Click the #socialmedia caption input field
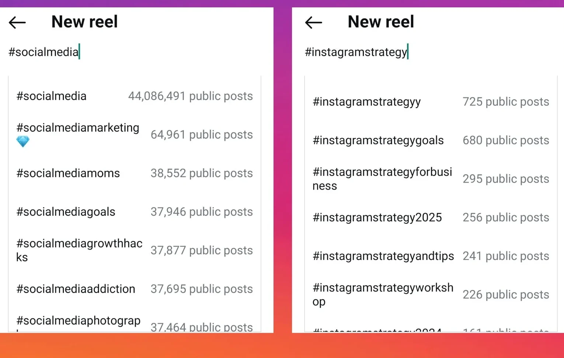Viewport: 564px width, 358px height. click(135, 52)
